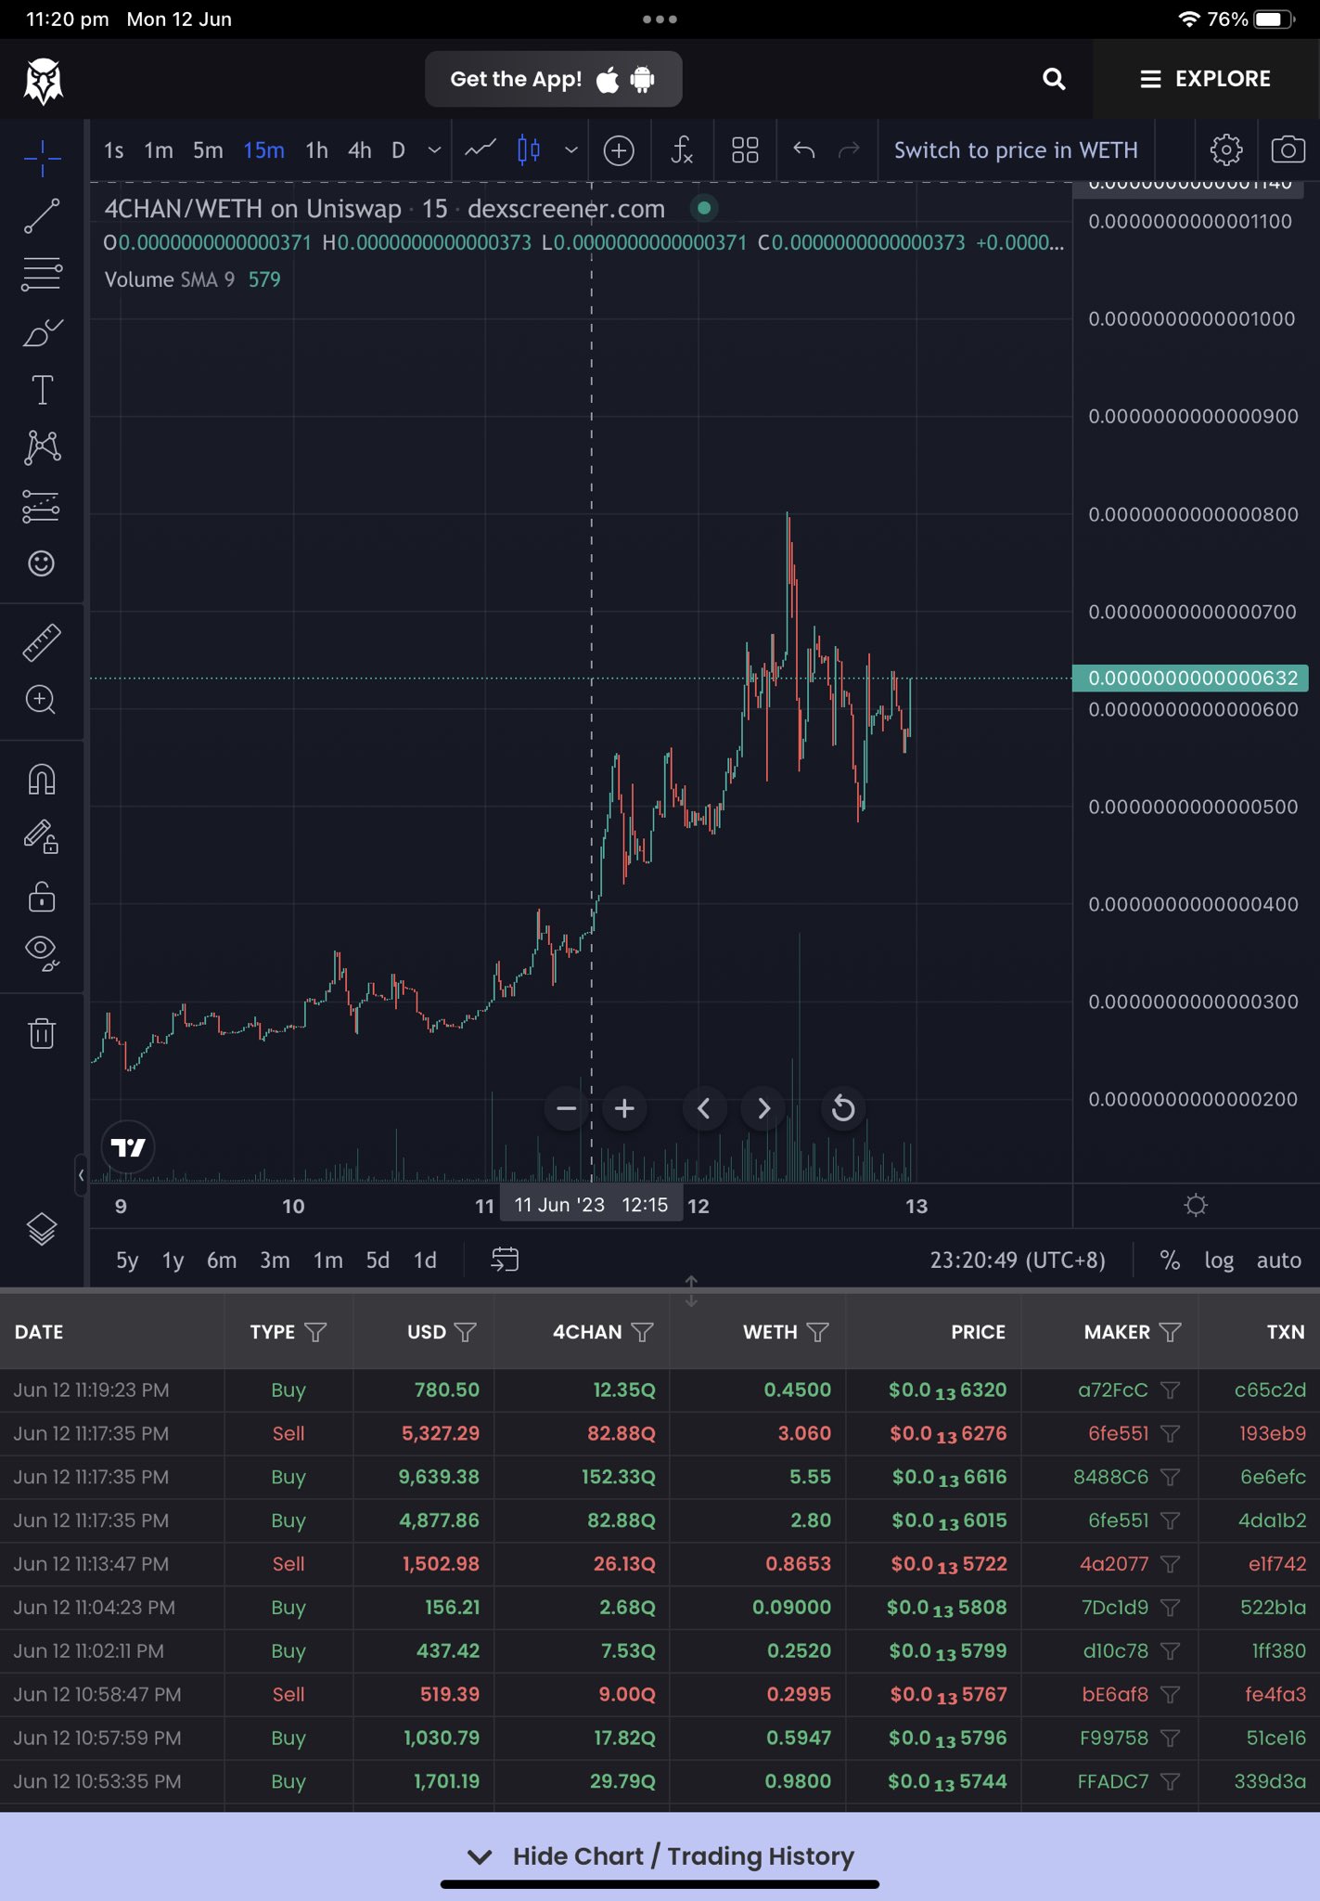Viewport: 1320px width, 1901px height.
Task: Switch chart to 1s timeframe
Action: pyautogui.click(x=114, y=150)
